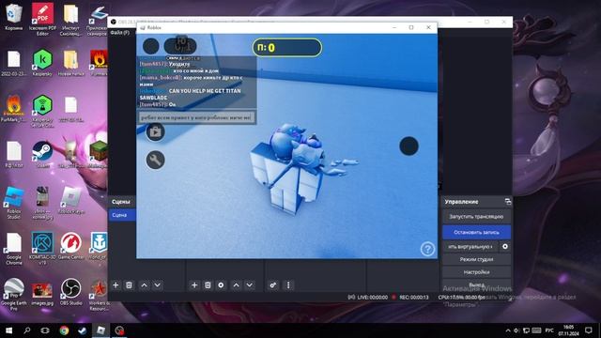The width and height of the screenshot is (601, 338).
Task: Click the Roblox chat message input field
Action: (x=197, y=117)
